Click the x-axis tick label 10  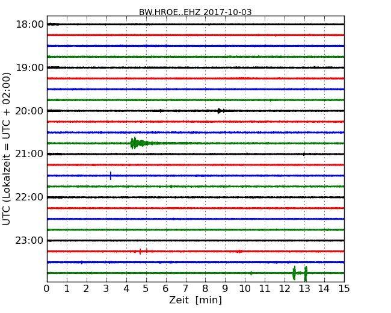tap(245, 289)
